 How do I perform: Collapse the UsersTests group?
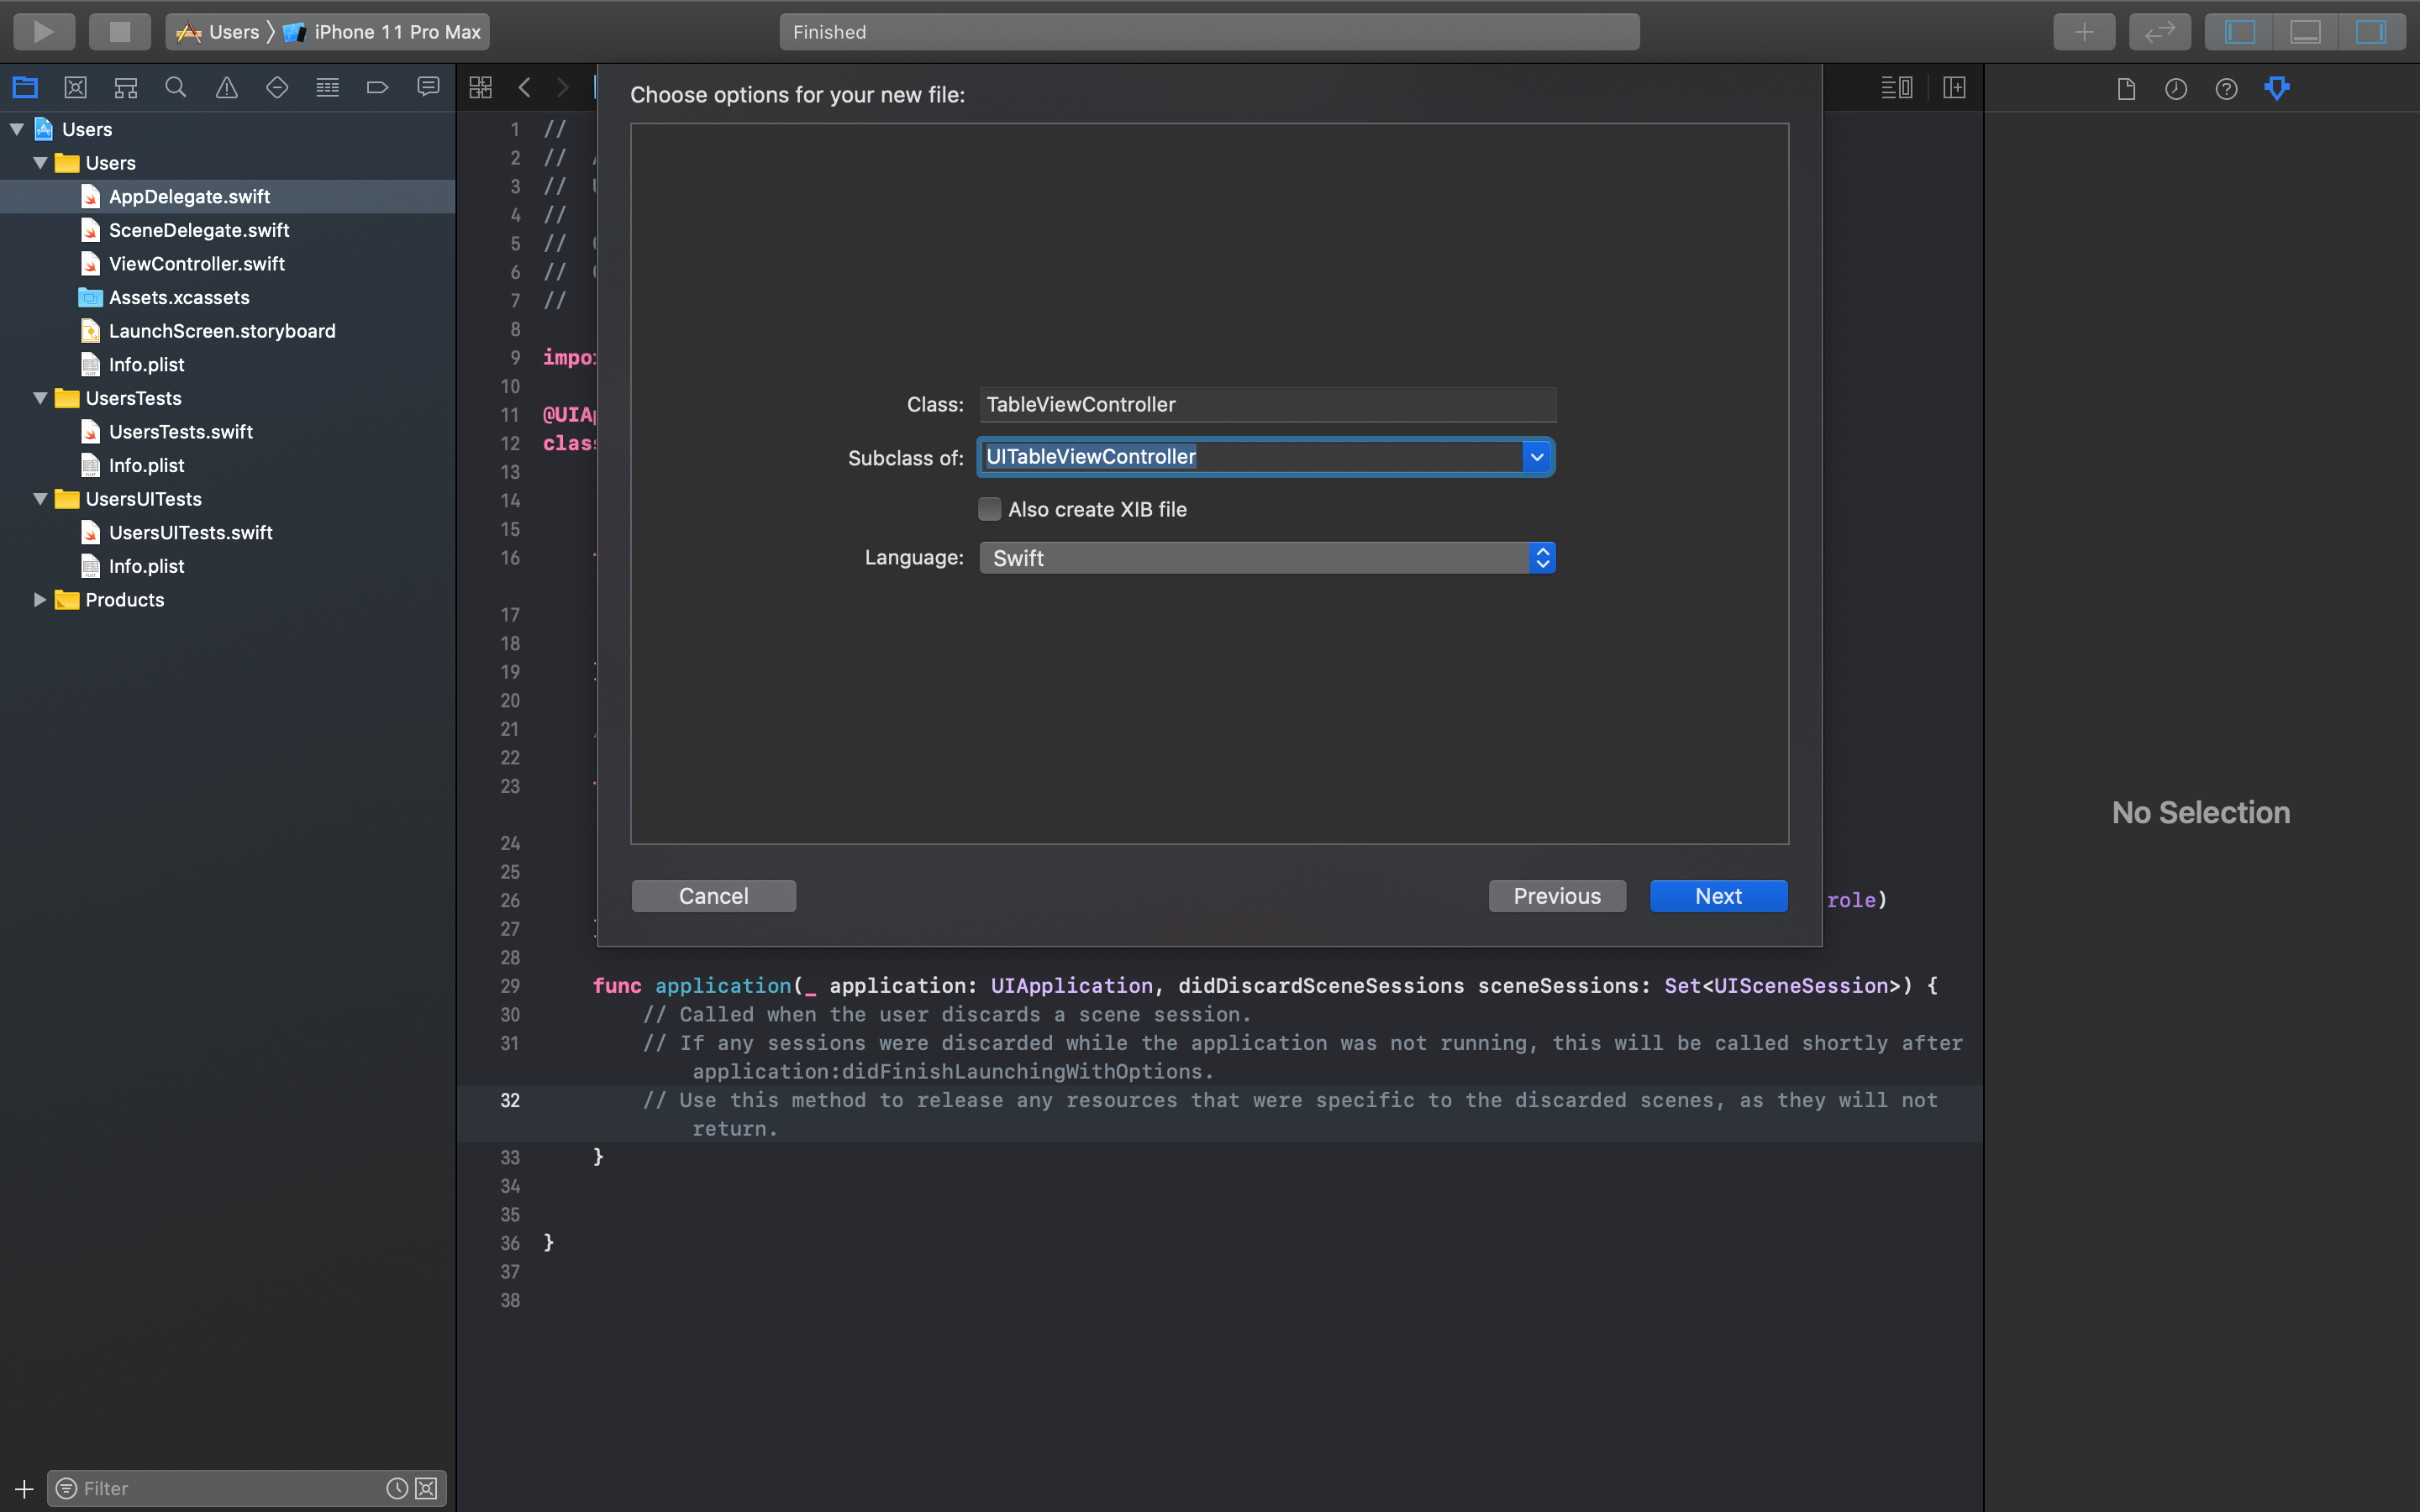tap(40, 398)
